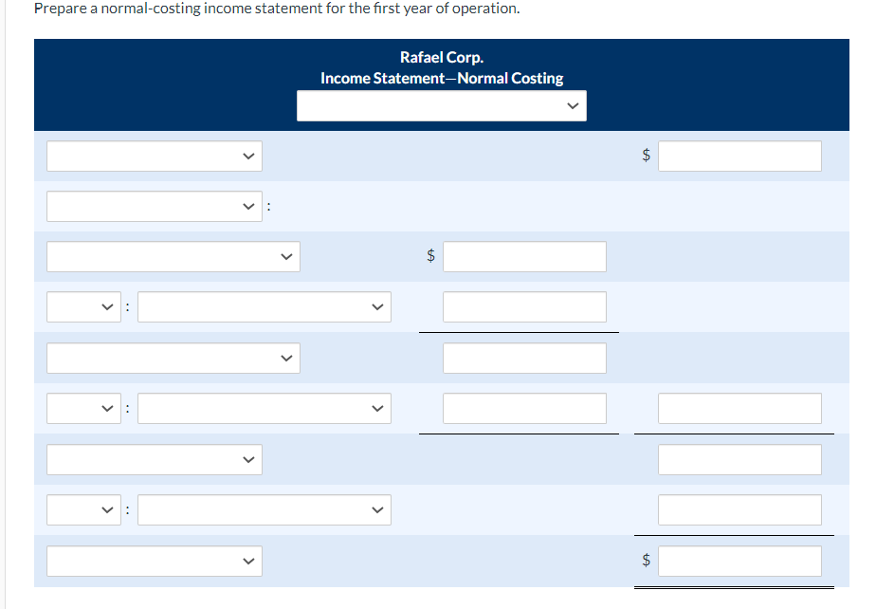Expand the third row wide label dropdown
Image resolution: width=876 pixels, height=609 pixels.
[x=173, y=257]
